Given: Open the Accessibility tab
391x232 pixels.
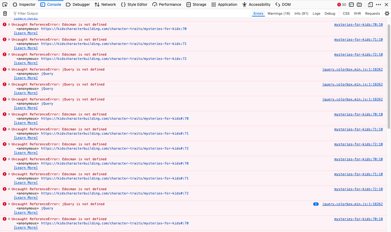Looking at the screenshot, I should click(256, 5).
